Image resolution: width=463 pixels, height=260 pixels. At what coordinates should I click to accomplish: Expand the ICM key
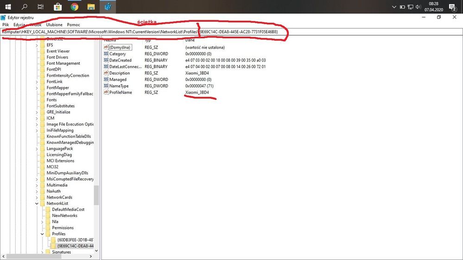point(37,118)
